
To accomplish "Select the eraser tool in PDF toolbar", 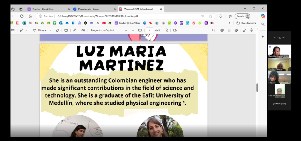I will coord(58,30).
